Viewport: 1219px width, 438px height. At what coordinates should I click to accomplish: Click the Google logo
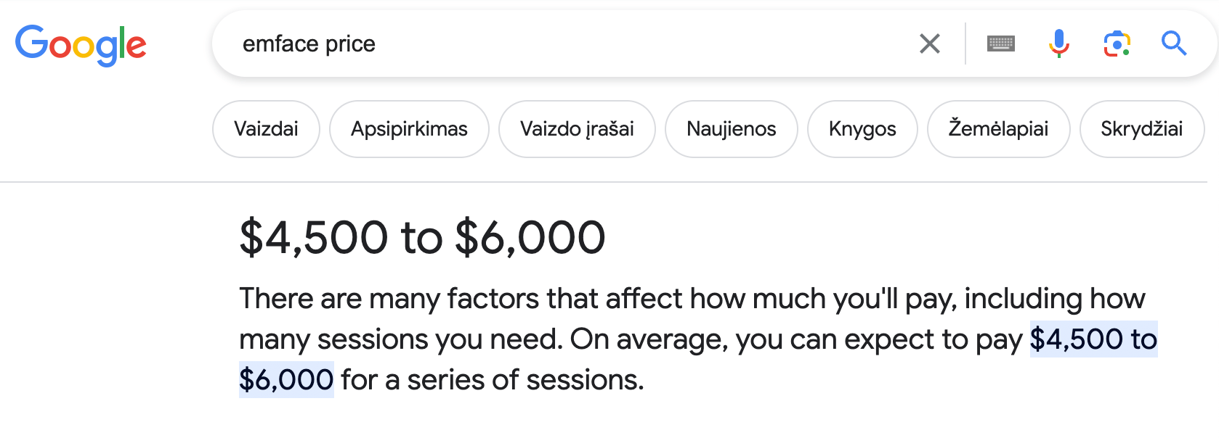click(x=81, y=45)
